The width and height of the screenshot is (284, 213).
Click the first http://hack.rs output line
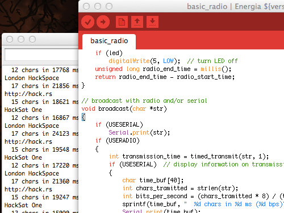click(28, 94)
